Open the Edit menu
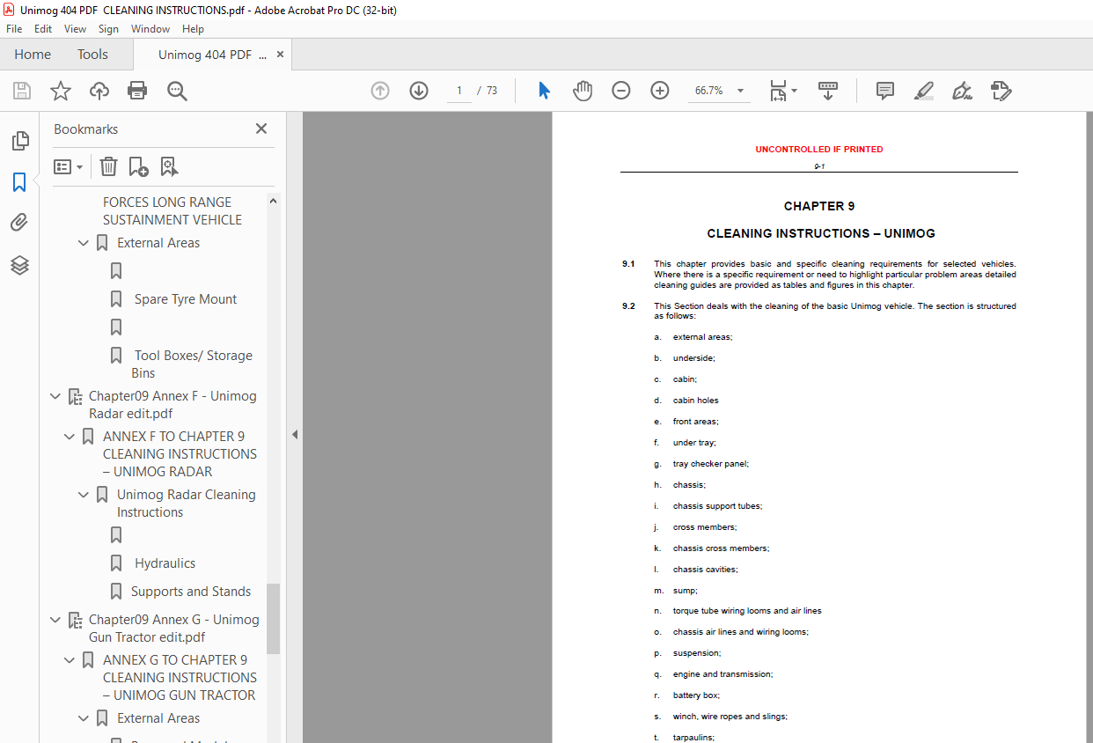This screenshot has height=743, width=1093. pos(43,29)
